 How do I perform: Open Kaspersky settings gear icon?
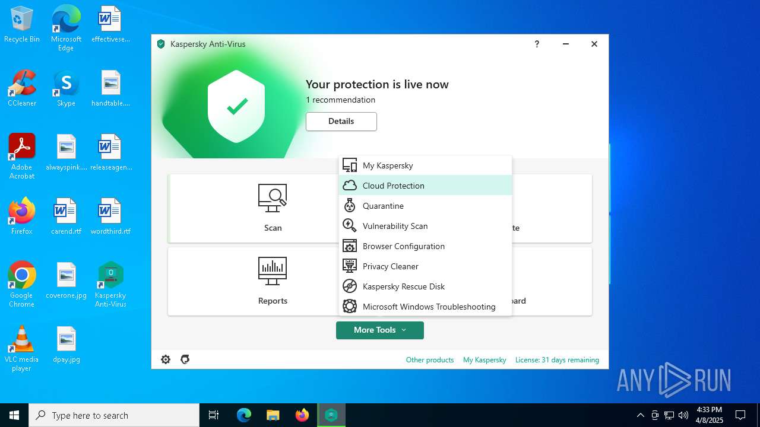click(166, 359)
